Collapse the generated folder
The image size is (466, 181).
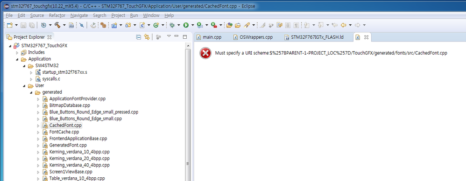click(x=31, y=92)
